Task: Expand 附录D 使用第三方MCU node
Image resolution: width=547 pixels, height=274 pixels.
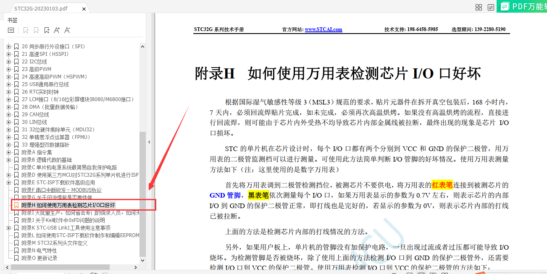Action: pos(8,175)
